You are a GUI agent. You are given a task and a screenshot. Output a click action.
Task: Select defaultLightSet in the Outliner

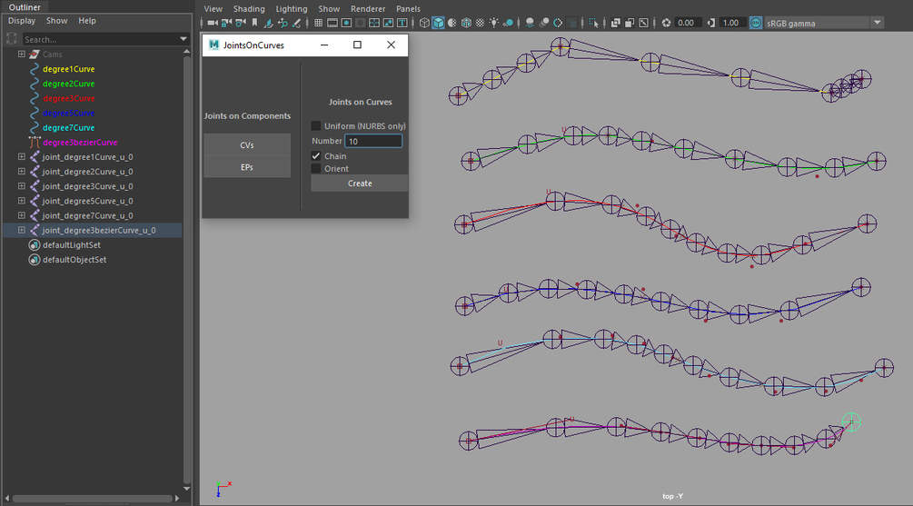tap(71, 245)
